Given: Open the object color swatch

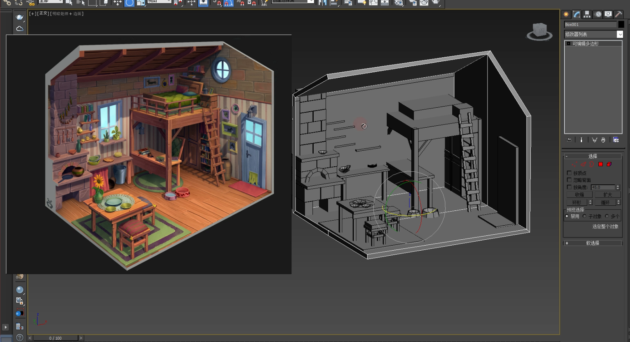Looking at the screenshot, I should [621, 24].
